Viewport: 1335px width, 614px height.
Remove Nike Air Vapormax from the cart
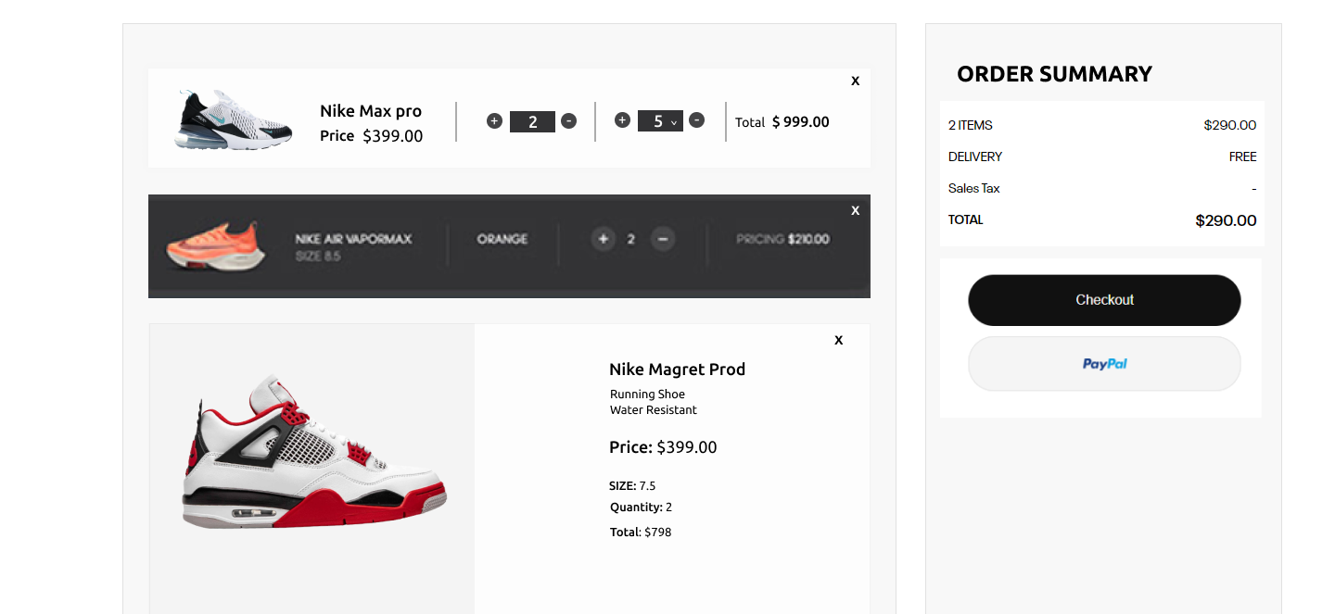[855, 210]
